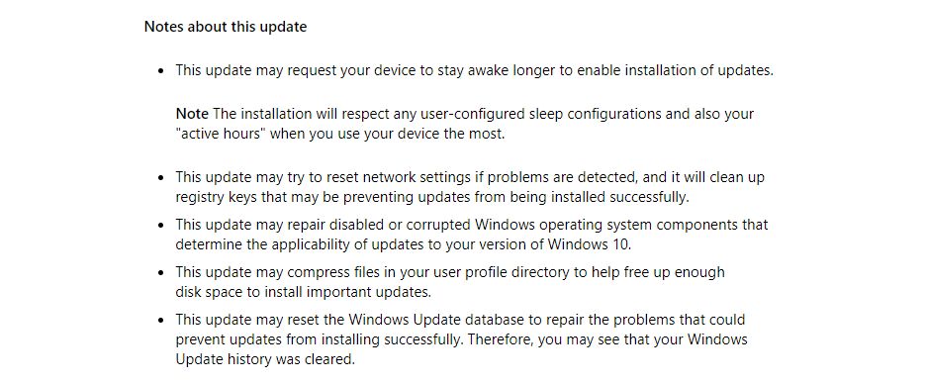
Task: Click the sentence about staying awake longer
Action: [x=474, y=71]
